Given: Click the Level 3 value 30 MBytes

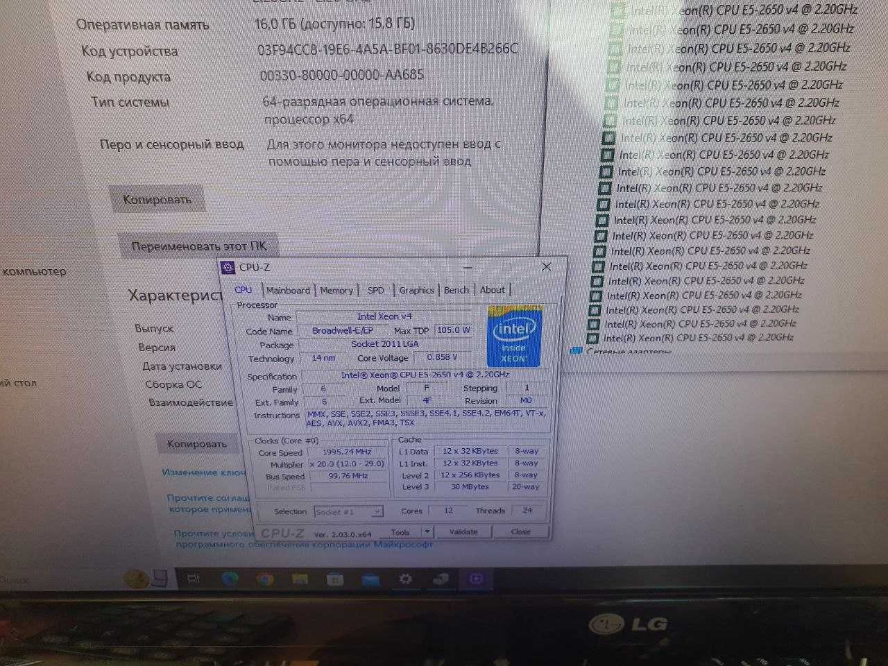Looking at the screenshot, I should pyautogui.click(x=470, y=487).
